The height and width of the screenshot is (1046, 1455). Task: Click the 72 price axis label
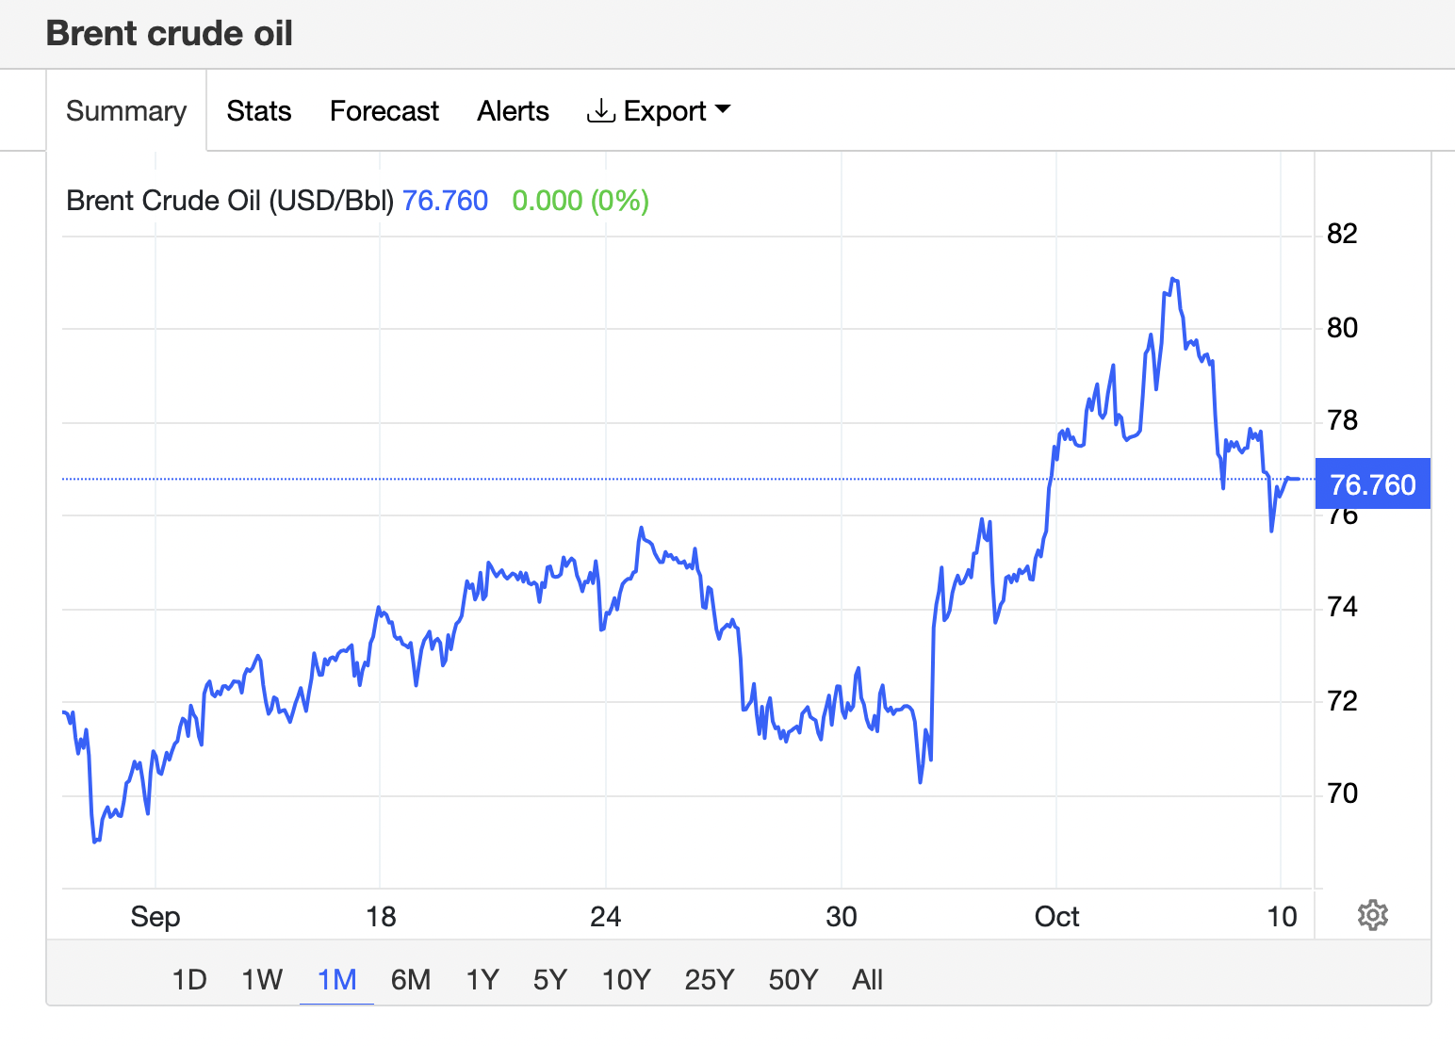pyautogui.click(x=1342, y=701)
